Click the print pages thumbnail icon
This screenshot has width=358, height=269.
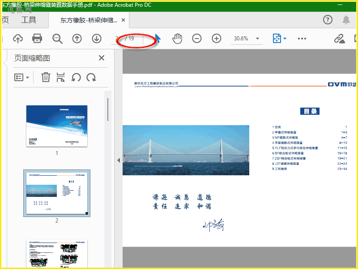[60, 77]
